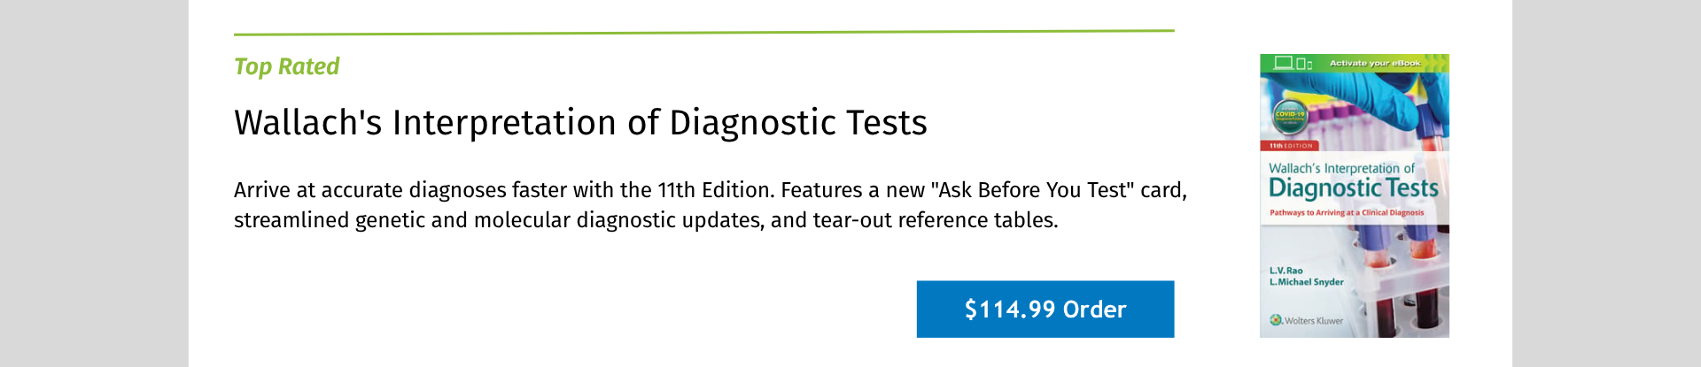Click the $114.99 Order button

click(1045, 310)
